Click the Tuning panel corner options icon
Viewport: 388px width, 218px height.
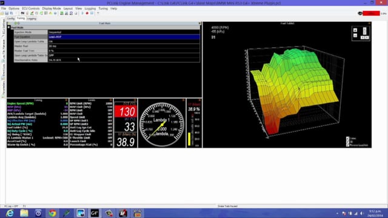tap(66, 100)
